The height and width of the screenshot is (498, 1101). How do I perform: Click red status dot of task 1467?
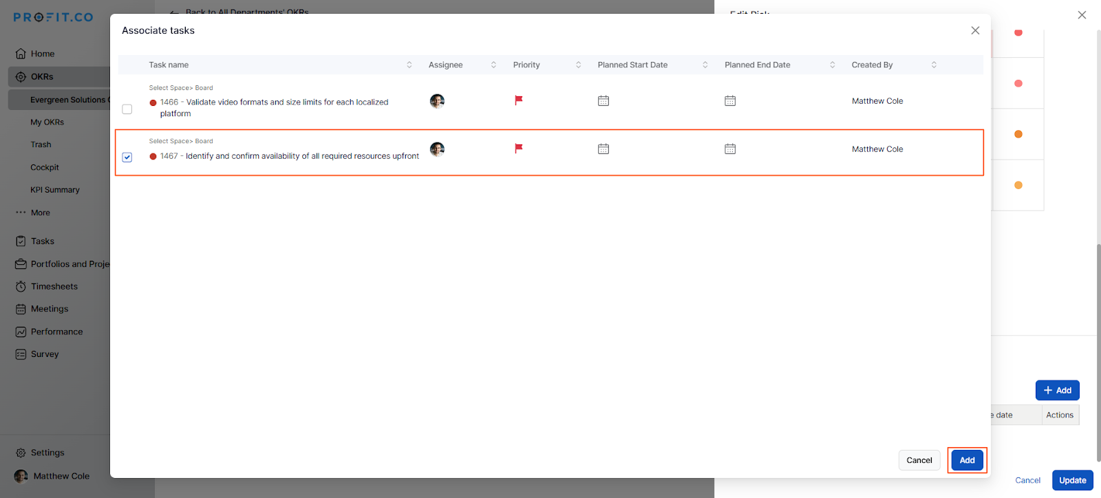pyautogui.click(x=153, y=156)
